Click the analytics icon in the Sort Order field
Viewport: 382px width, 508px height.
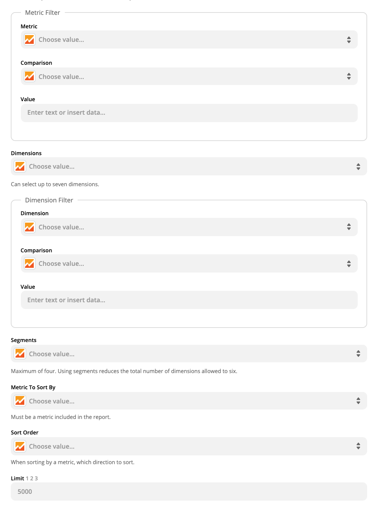[20, 446]
